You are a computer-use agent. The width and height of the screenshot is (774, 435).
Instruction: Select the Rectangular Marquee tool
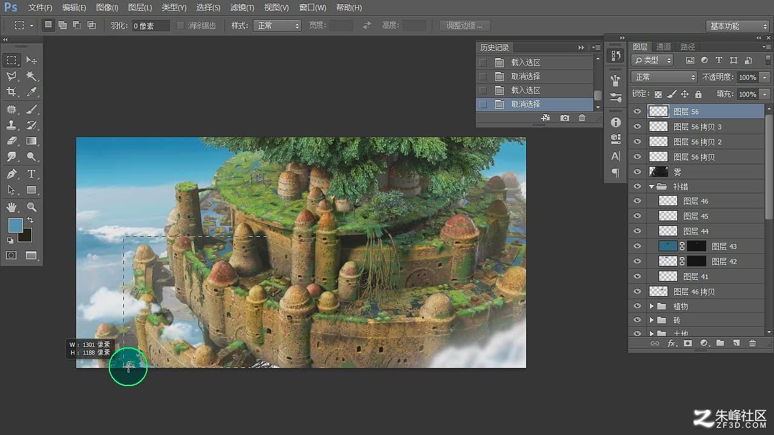click(11, 60)
